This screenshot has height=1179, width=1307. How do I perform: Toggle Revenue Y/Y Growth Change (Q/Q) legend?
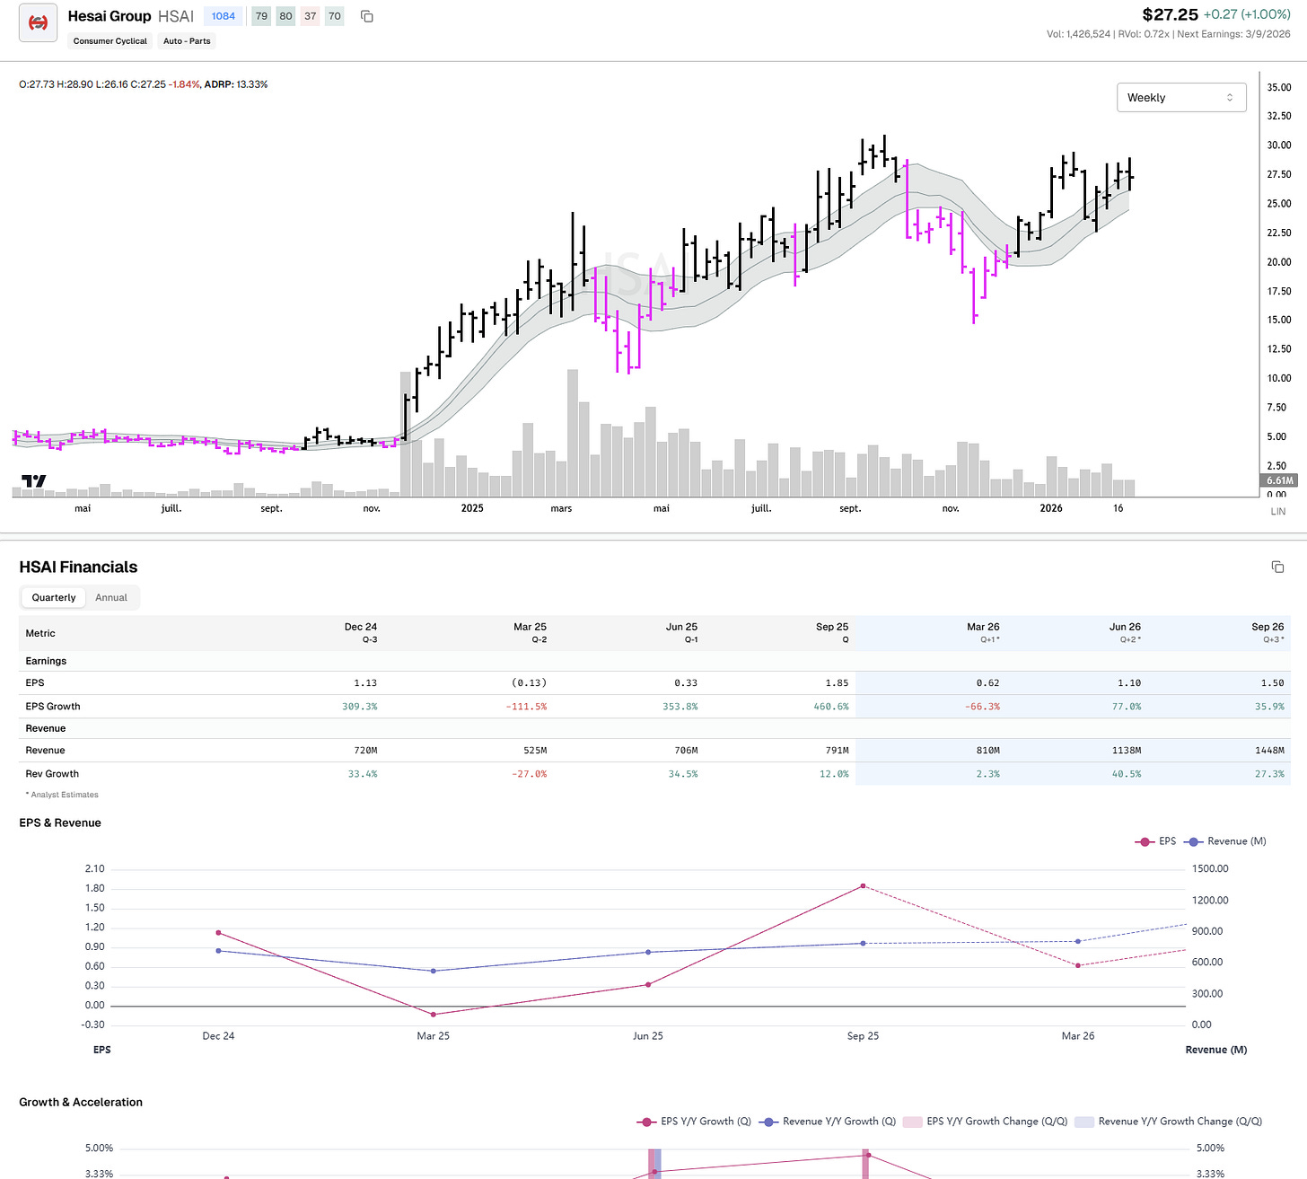click(1169, 1122)
